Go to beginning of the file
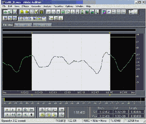This screenshot has width=146, height=124. [7, 115]
